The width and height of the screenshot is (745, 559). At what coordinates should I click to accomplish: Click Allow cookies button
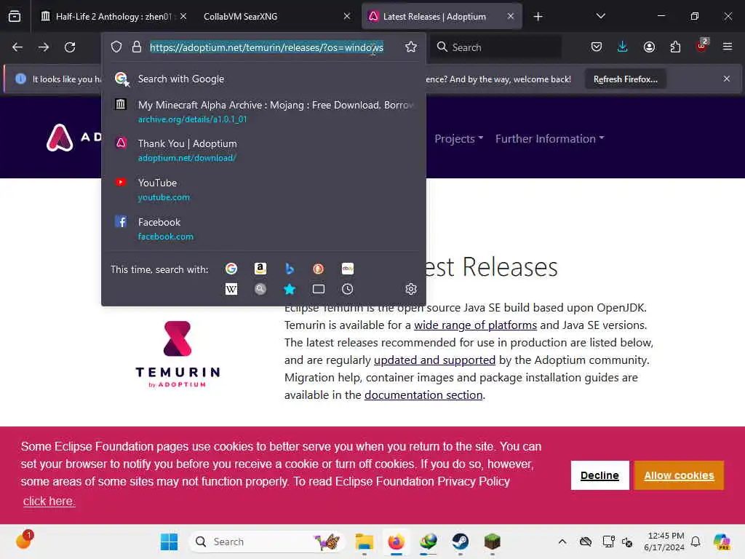679,475
